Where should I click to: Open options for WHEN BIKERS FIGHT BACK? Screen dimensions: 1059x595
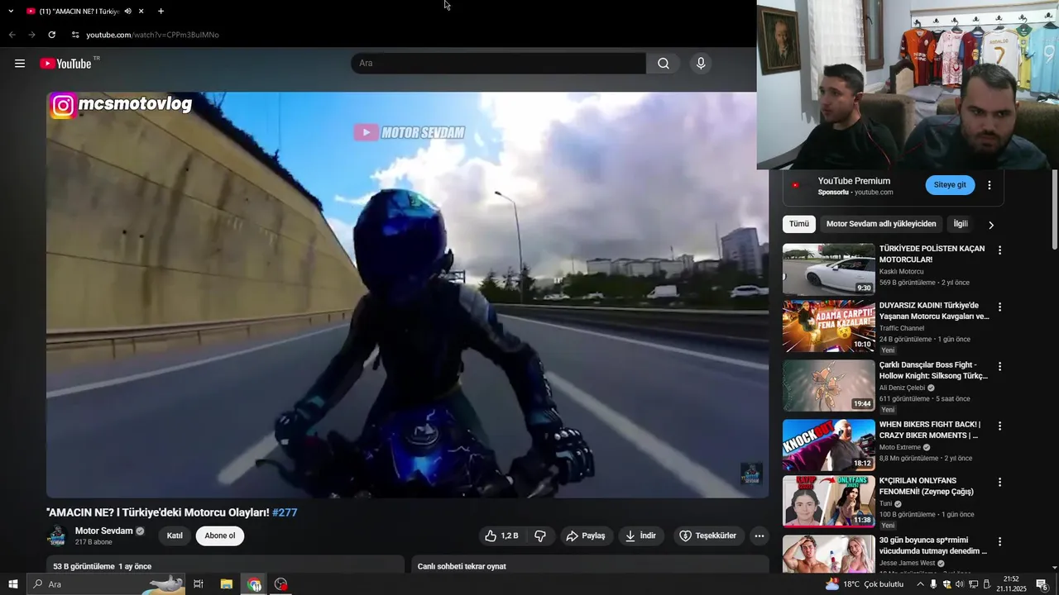pyautogui.click(x=999, y=426)
